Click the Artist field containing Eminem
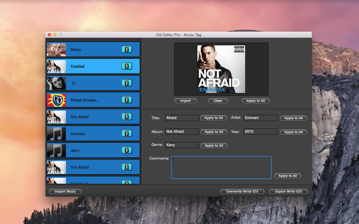359x224 pixels. pyautogui.click(x=260, y=118)
